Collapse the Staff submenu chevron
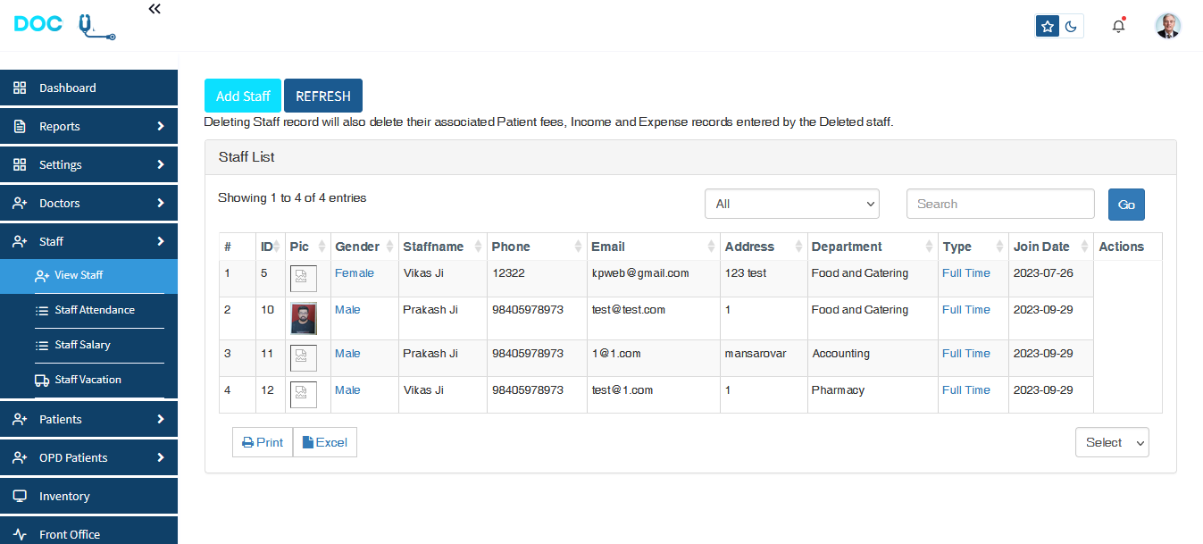The width and height of the screenshot is (1203, 544). pos(161,242)
